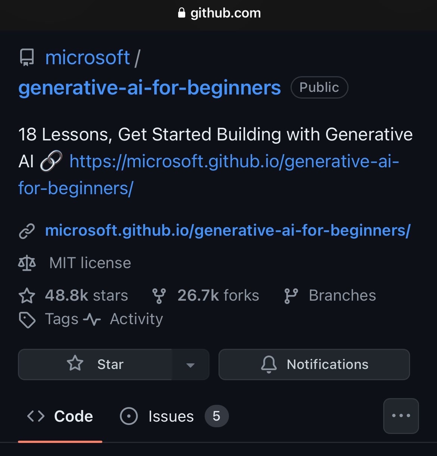Click the Issues count badge showing 5
This screenshot has width=437, height=456.
[216, 416]
